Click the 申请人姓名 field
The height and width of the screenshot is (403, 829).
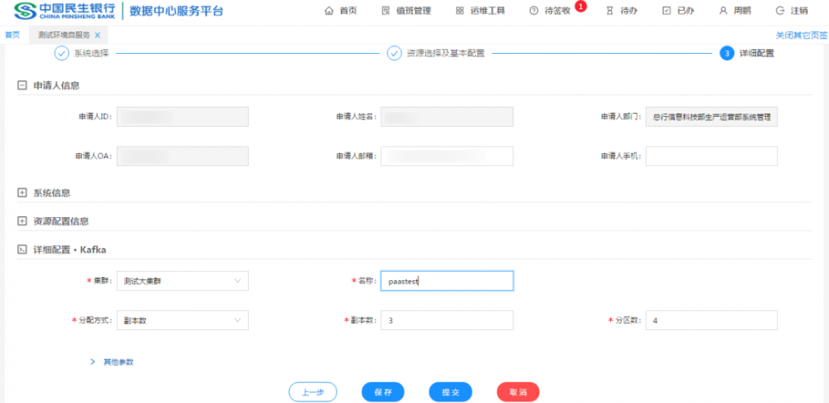[447, 117]
